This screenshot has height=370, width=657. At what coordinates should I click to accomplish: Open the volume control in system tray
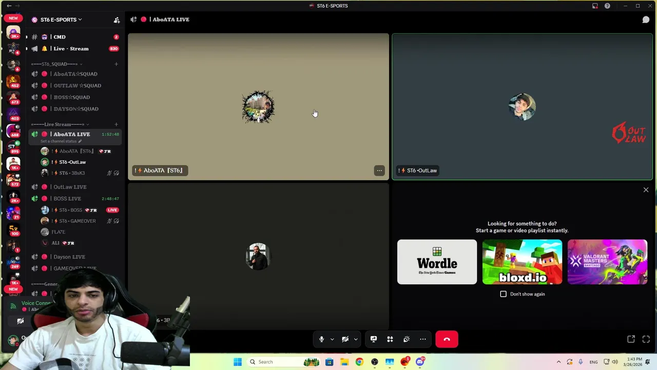coord(615,362)
